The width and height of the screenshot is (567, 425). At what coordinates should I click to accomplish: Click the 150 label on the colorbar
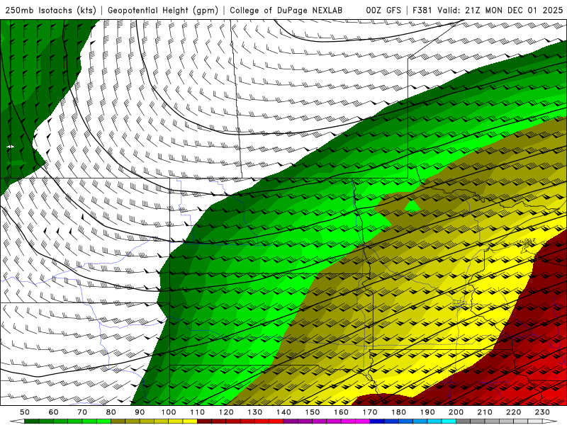(313, 412)
